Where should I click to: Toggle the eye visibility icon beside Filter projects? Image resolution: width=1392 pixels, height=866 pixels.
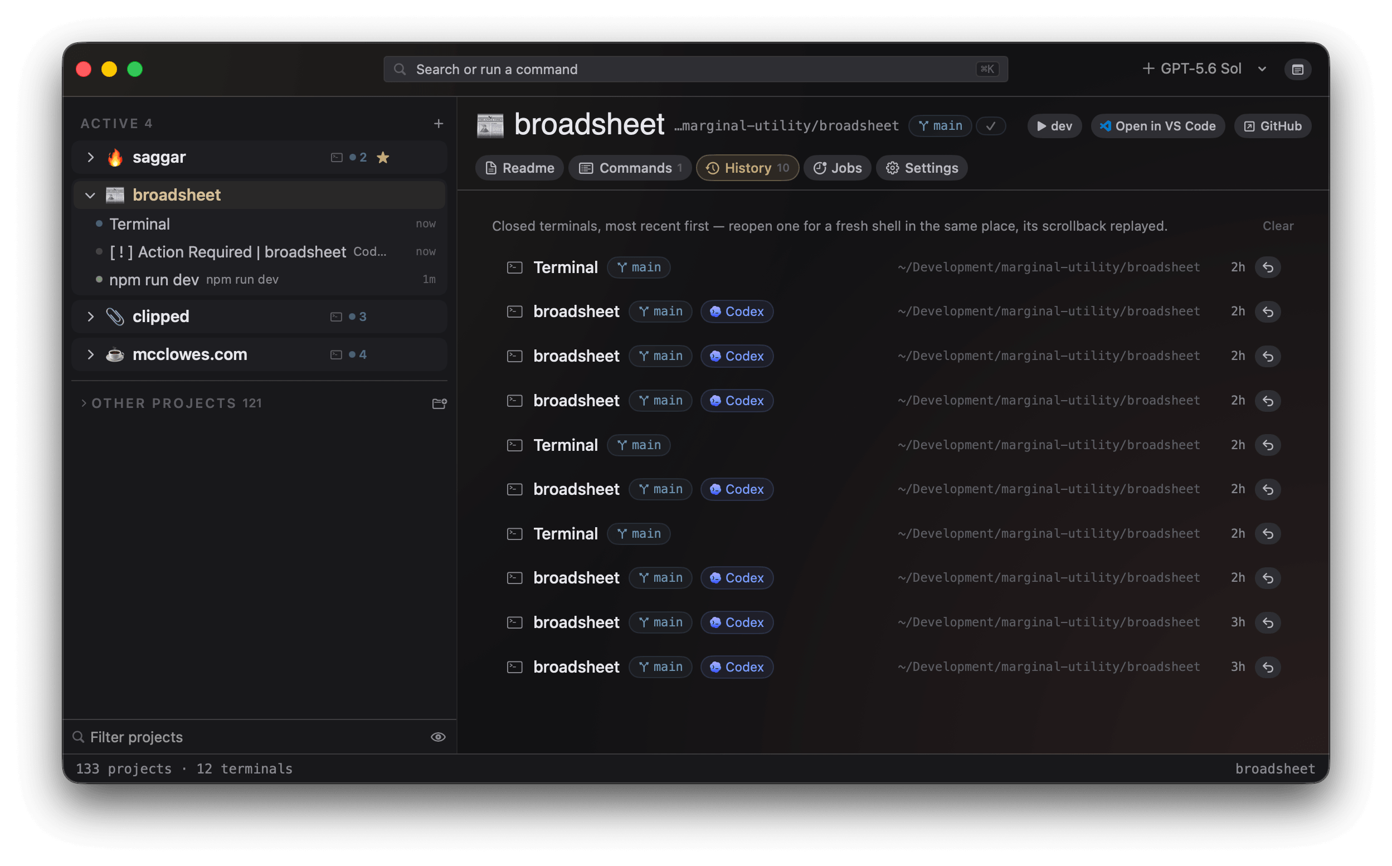click(x=438, y=737)
